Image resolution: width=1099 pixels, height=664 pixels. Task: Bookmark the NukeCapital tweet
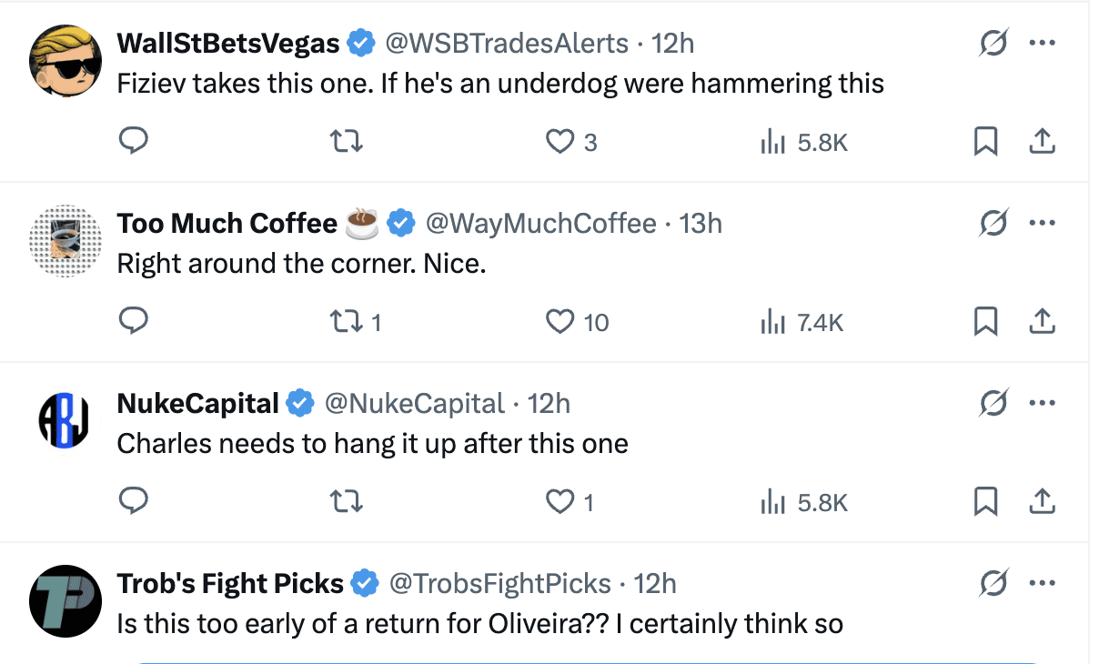click(986, 501)
